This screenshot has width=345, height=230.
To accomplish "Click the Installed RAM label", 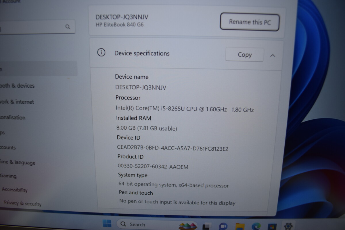I will point(134,118).
